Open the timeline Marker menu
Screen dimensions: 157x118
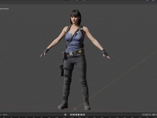[5, 115]
